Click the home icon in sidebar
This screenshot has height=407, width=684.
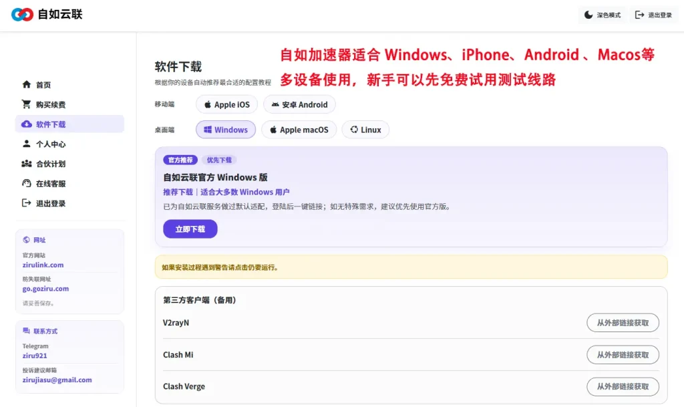coord(27,84)
